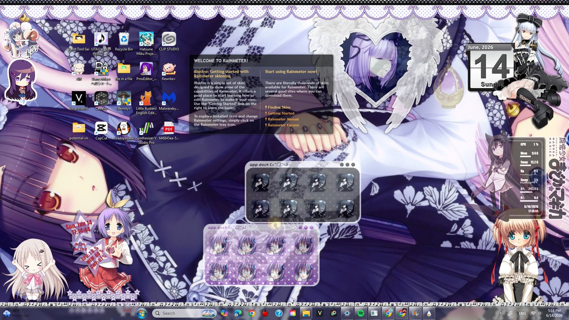The image size is (569, 320).
Task: Click the Heavy rain weather widget
Action: (x=16, y=313)
